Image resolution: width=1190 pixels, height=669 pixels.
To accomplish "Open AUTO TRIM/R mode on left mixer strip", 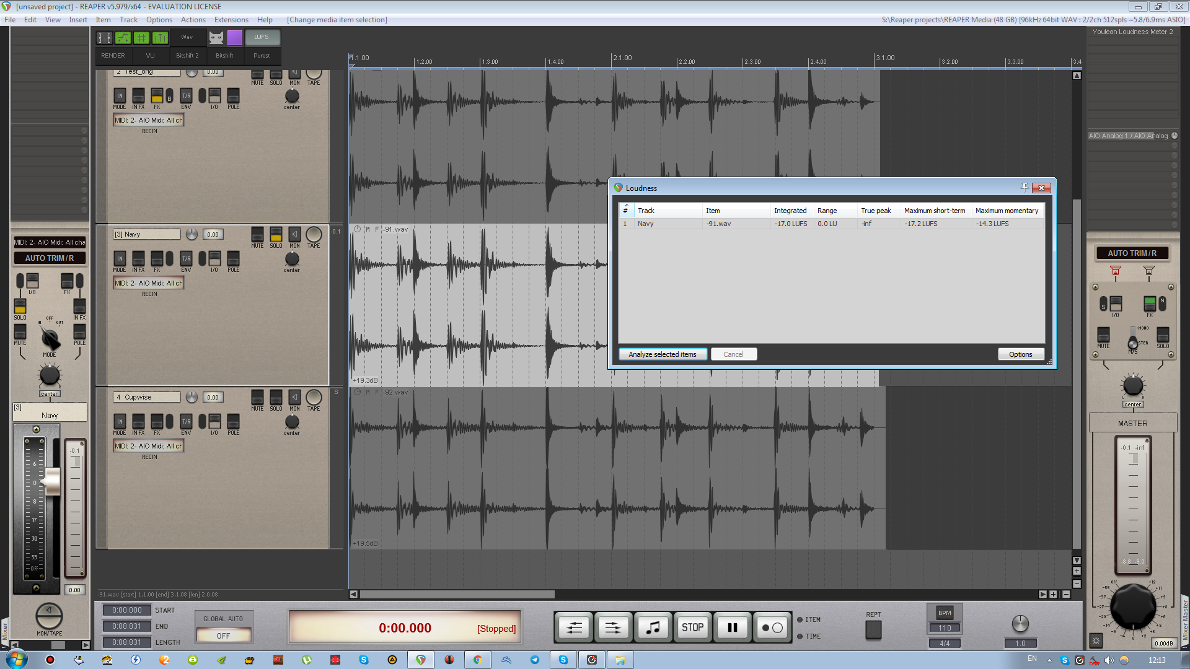I will click(50, 258).
